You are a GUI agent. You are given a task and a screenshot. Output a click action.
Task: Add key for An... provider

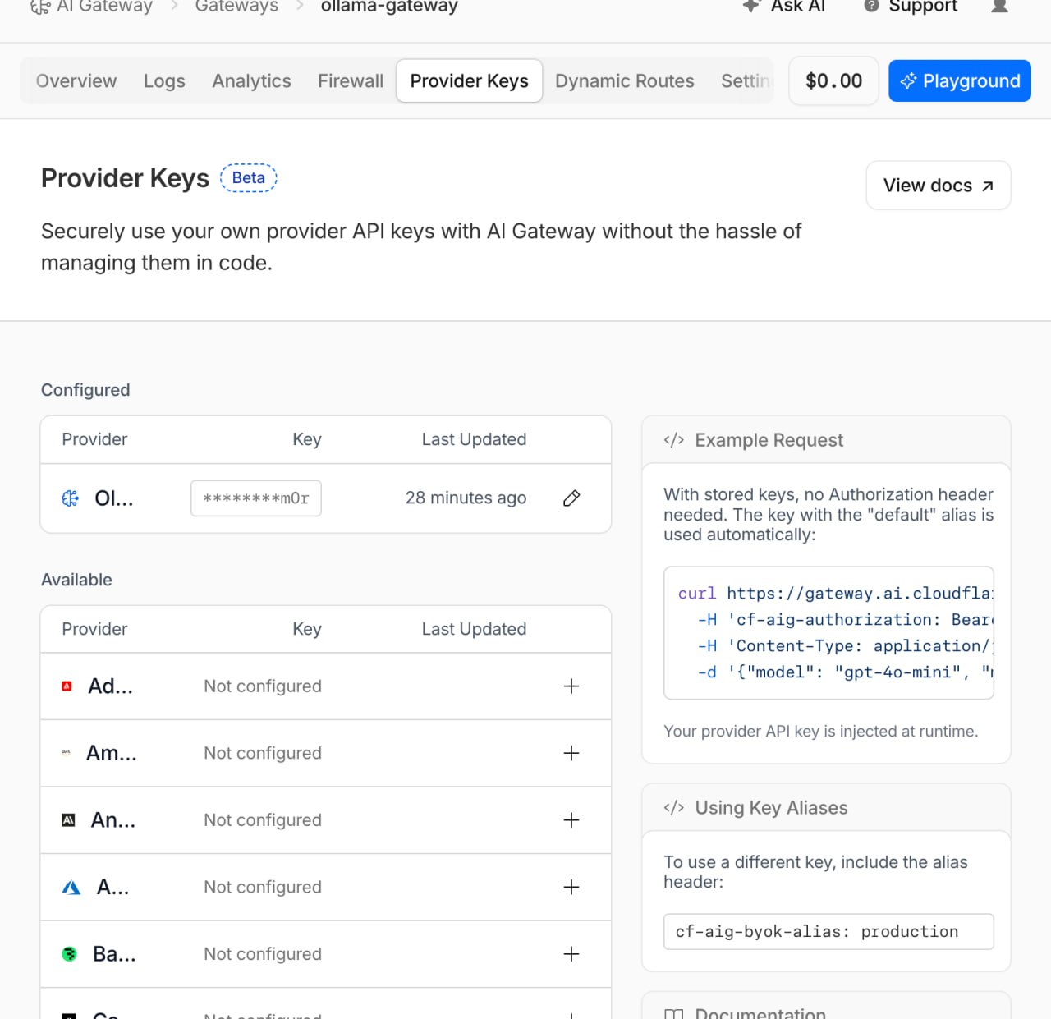point(571,820)
